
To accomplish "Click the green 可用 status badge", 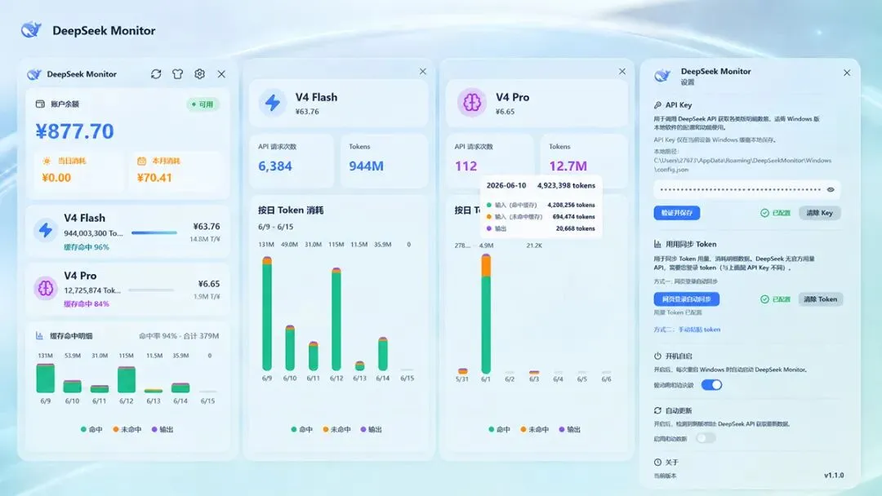I will click(x=203, y=104).
